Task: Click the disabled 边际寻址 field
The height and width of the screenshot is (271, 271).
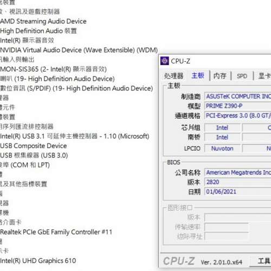Action: (227, 236)
